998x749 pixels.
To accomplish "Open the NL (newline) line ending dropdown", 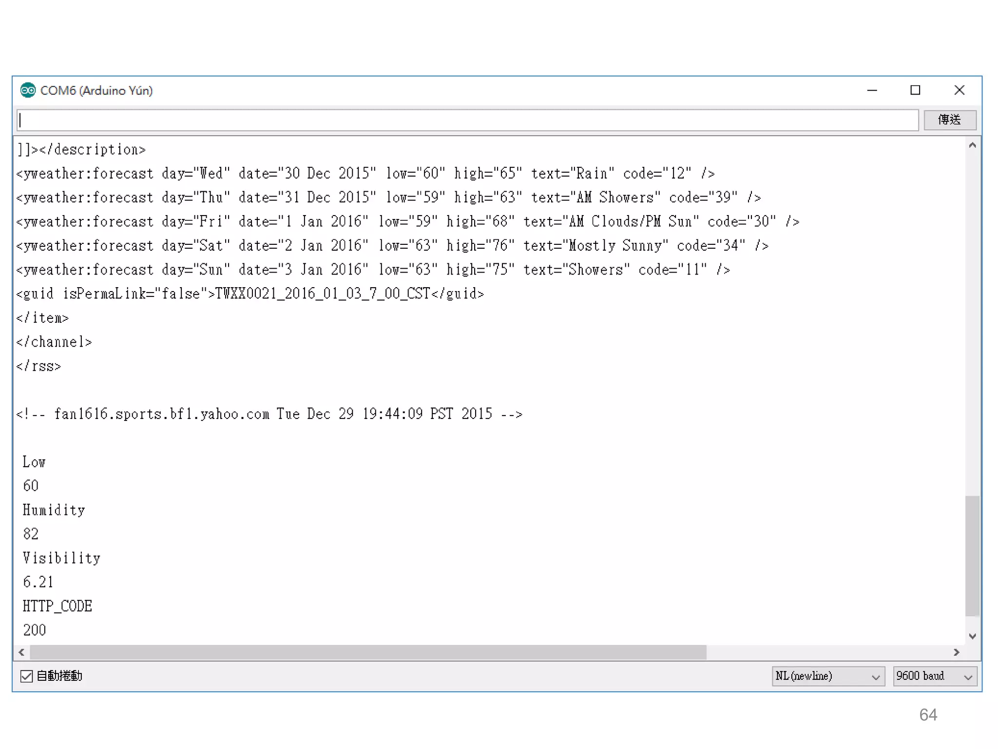I will pyautogui.click(x=828, y=676).
